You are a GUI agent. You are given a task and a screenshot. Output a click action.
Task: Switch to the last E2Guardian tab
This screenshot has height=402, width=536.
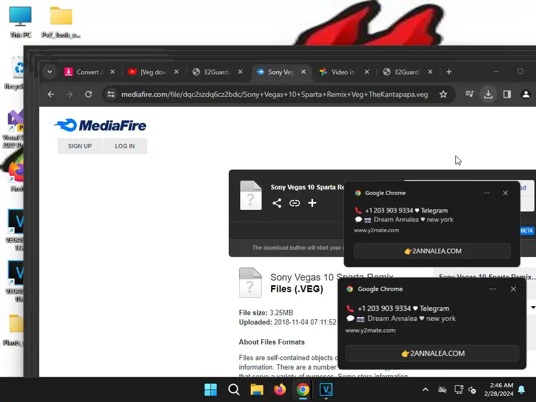[403, 72]
